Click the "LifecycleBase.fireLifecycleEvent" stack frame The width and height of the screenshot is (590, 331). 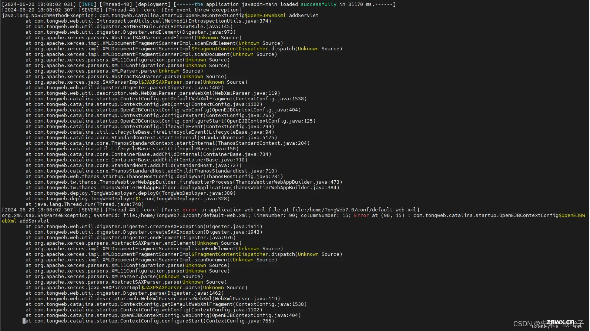[x=150, y=132]
